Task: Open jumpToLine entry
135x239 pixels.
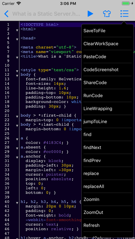Action: click(x=107, y=122)
